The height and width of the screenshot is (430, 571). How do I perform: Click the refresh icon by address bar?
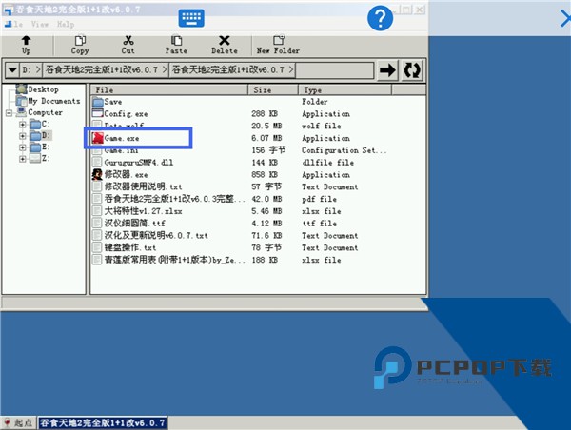pyautogui.click(x=412, y=69)
